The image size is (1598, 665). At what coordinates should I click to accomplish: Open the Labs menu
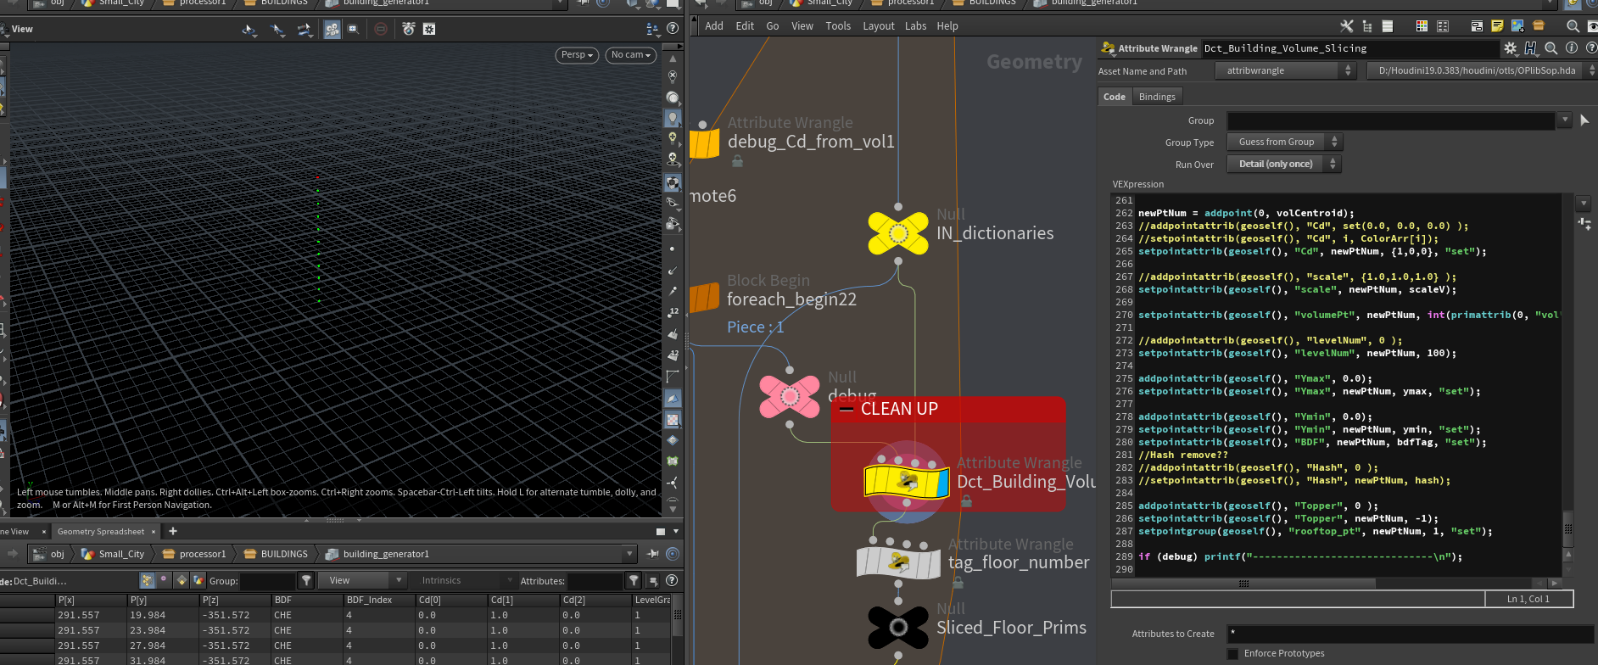(x=915, y=26)
